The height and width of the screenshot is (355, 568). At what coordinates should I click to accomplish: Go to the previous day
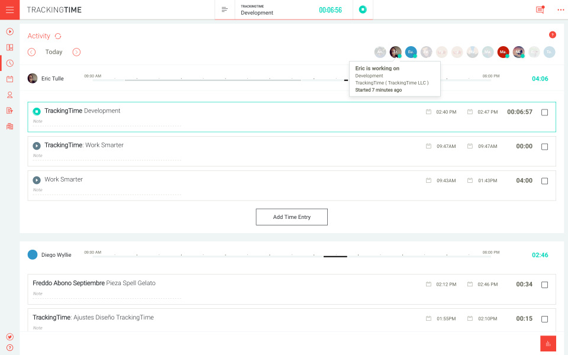[31, 52]
